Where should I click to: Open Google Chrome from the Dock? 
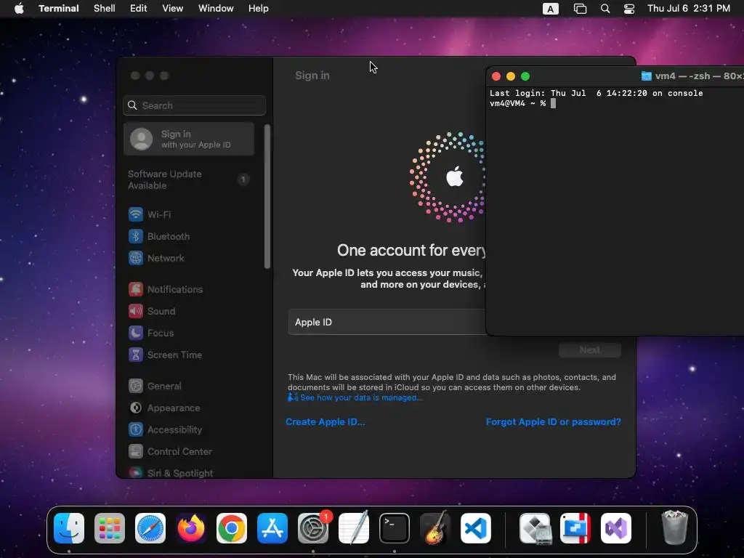(232, 528)
